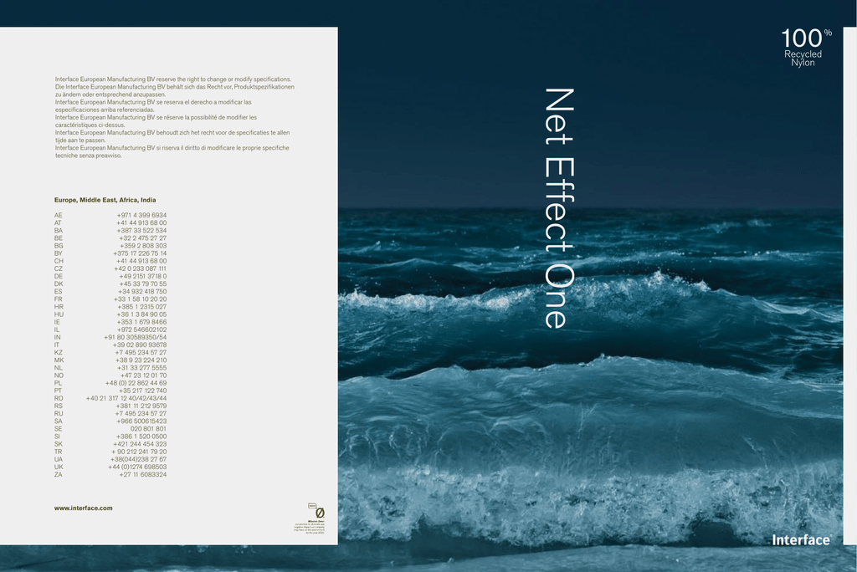Click phone number +40 21 317 12 40/42/43/44
Viewport: 857px width, 572px height.
coord(126,399)
